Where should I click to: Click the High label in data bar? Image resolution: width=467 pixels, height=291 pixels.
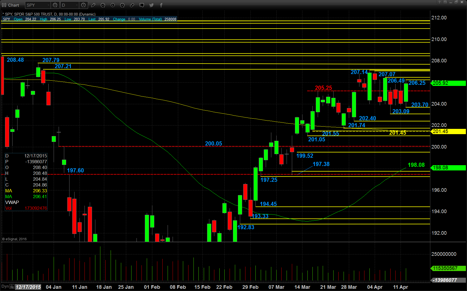click(43, 19)
